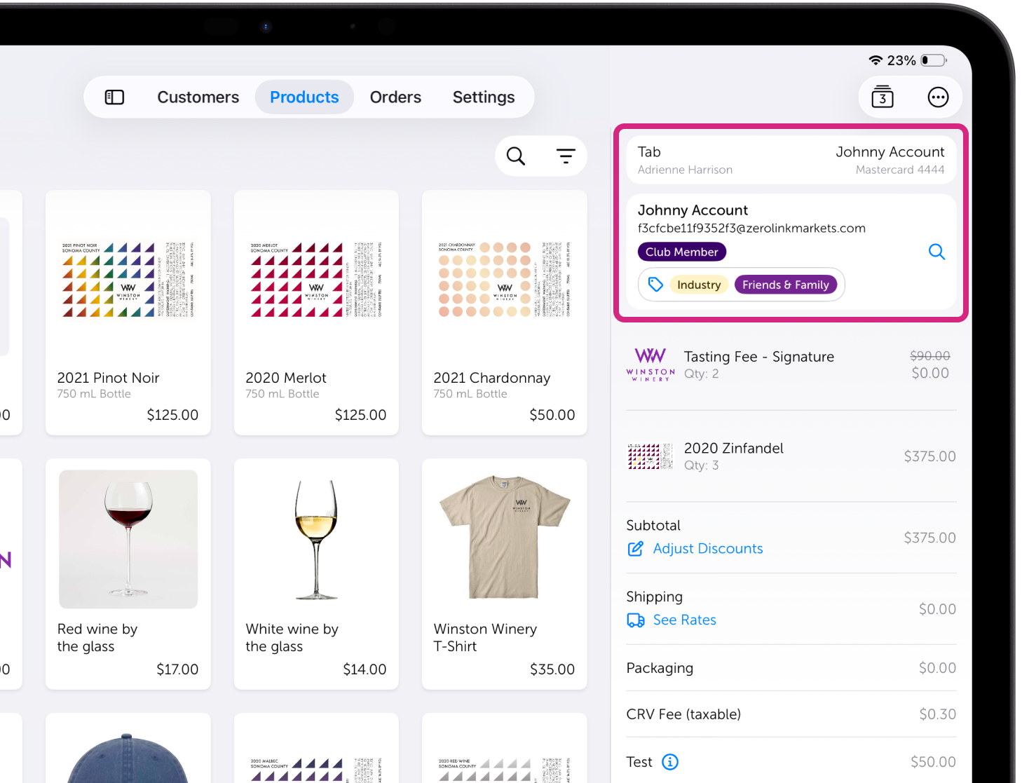The width and height of the screenshot is (1022, 783).
Task: Toggle the sidebar panel icon
Action: tap(114, 97)
